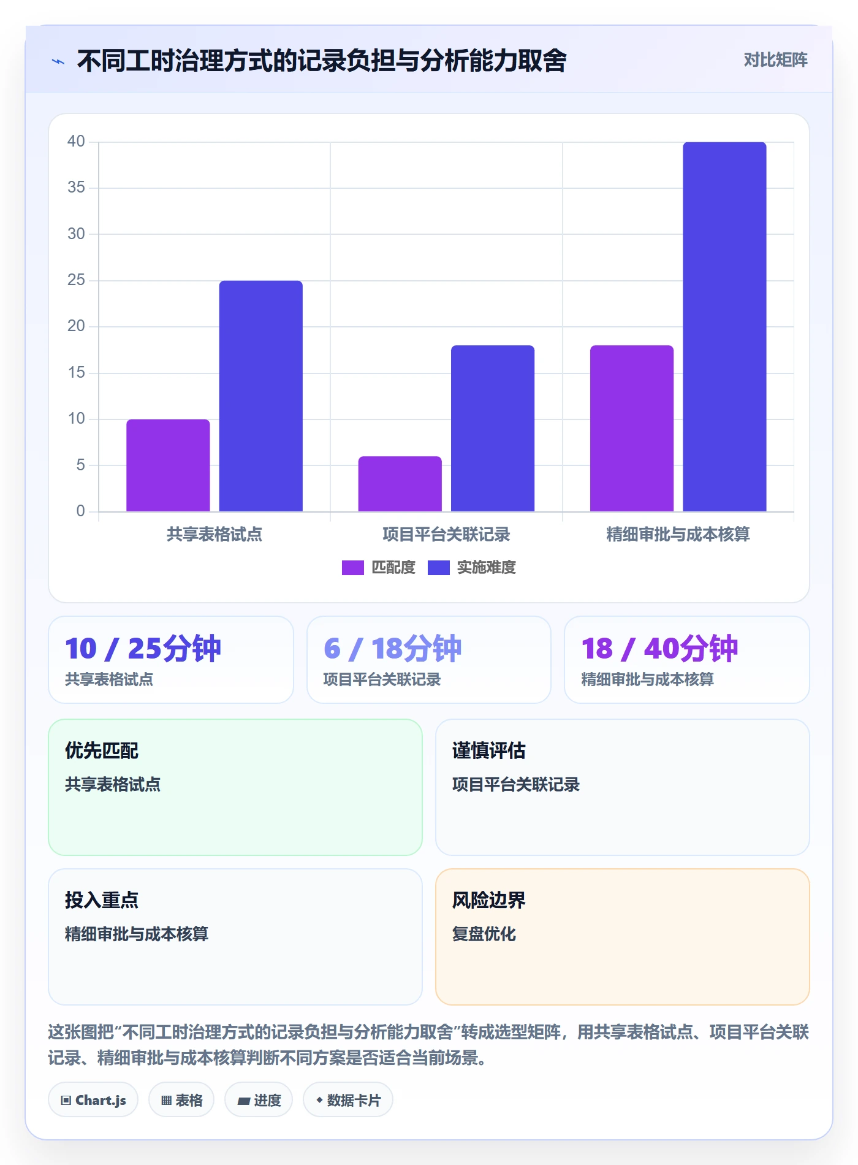
Task: Click the 谨慎评估 card heading
Action: pyautogui.click(x=489, y=751)
